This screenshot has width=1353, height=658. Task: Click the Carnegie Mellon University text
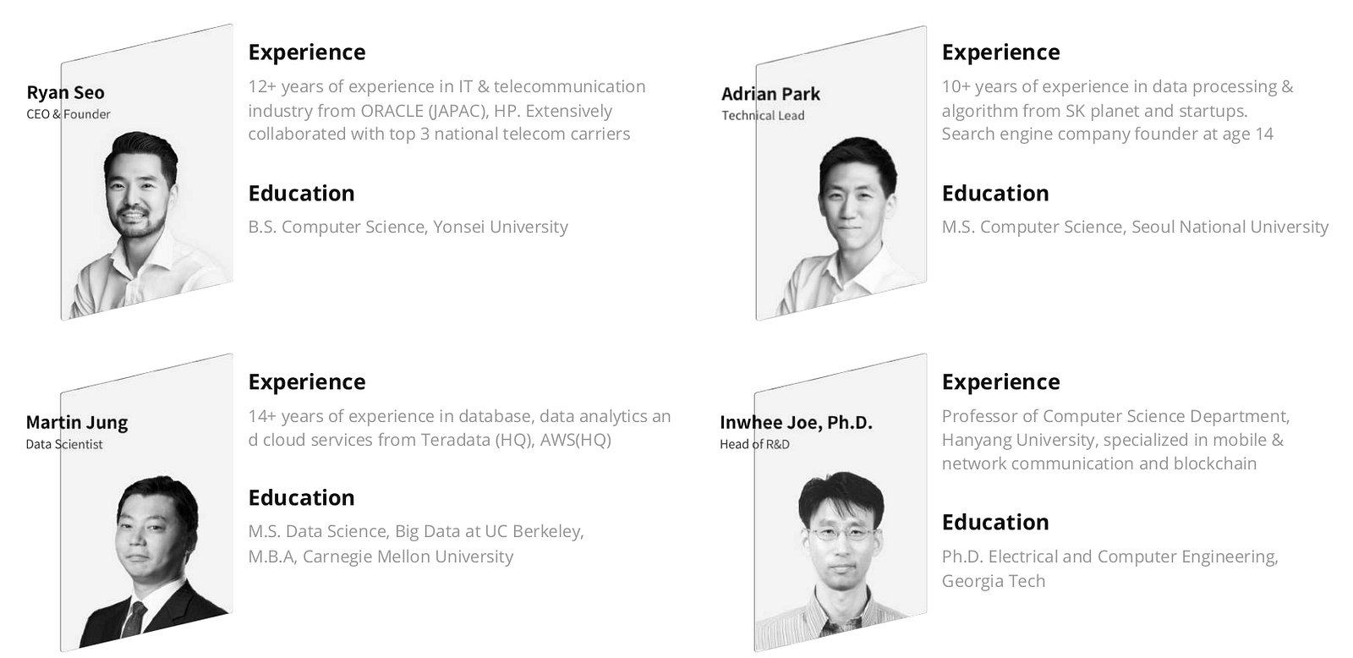tap(408, 557)
